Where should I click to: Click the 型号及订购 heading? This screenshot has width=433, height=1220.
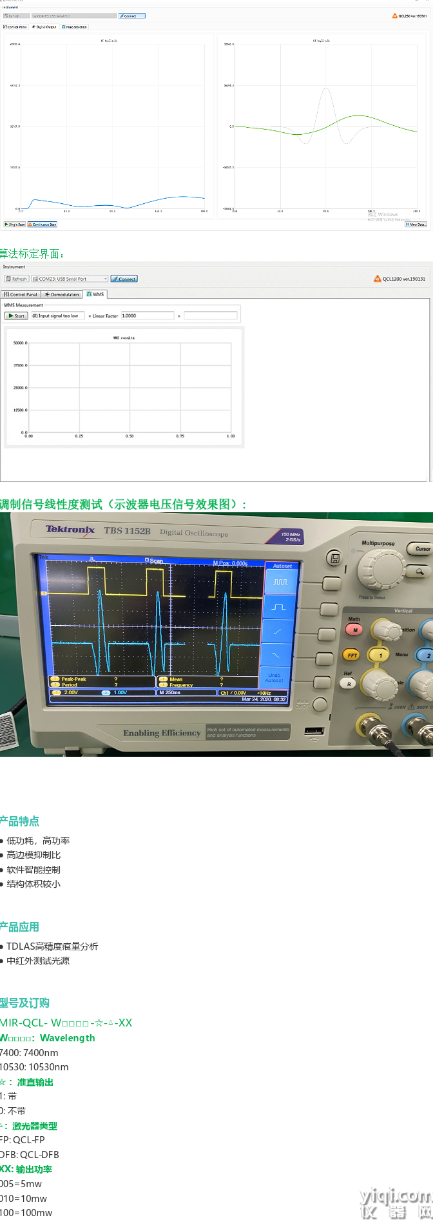point(25,1003)
